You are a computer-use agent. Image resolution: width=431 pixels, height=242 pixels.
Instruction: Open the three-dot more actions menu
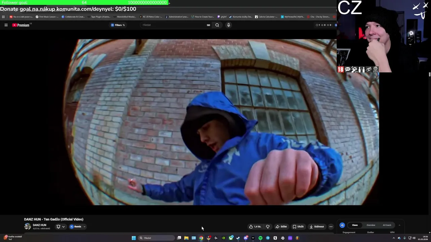pos(331,227)
